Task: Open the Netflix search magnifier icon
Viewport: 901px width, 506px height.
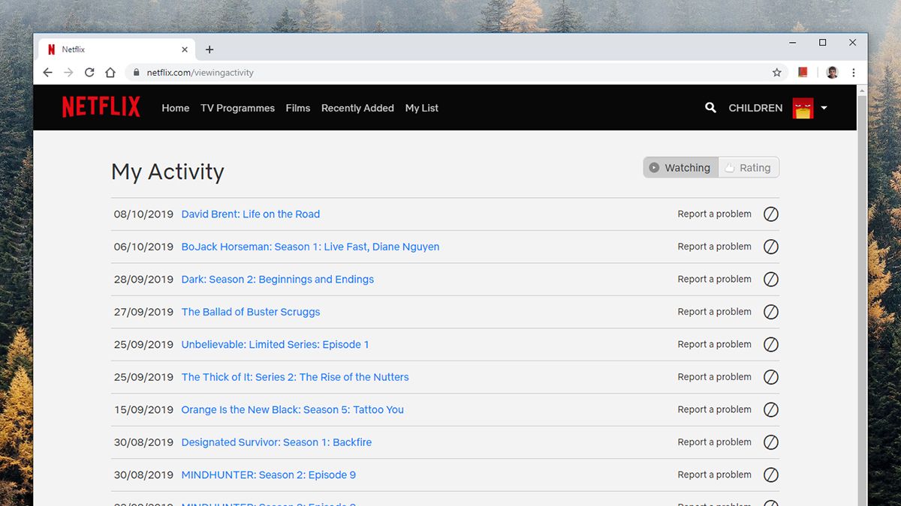Action: pyautogui.click(x=710, y=108)
